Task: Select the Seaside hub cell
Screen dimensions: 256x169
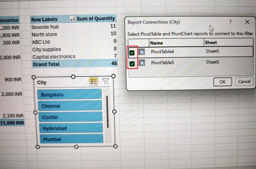Action: pyautogui.click(x=45, y=27)
